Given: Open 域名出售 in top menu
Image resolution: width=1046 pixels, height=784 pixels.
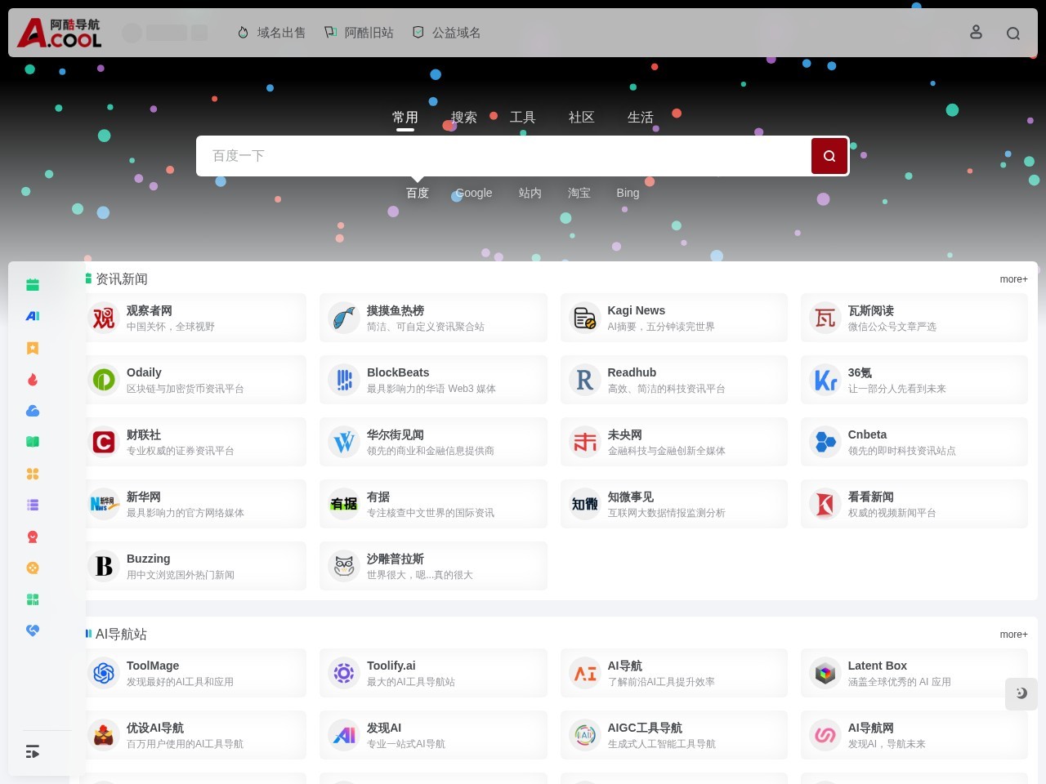Looking at the screenshot, I should click(x=271, y=33).
